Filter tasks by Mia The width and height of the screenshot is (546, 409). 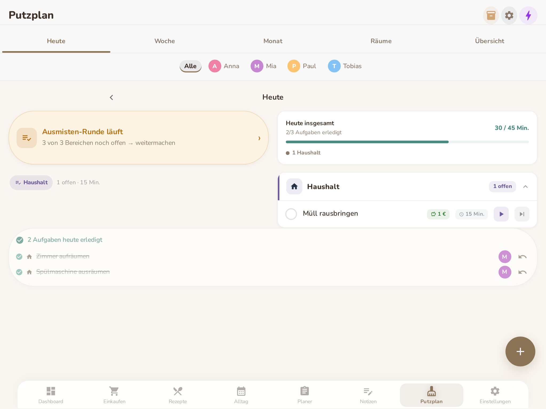click(263, 66)
